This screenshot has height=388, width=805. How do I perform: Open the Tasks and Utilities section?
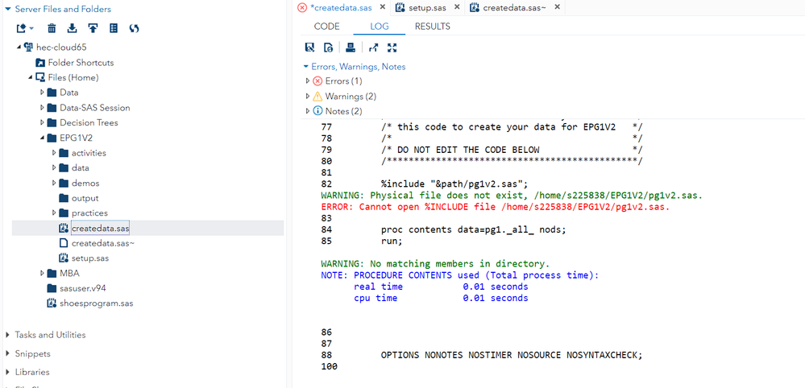[x=49, y=335]
